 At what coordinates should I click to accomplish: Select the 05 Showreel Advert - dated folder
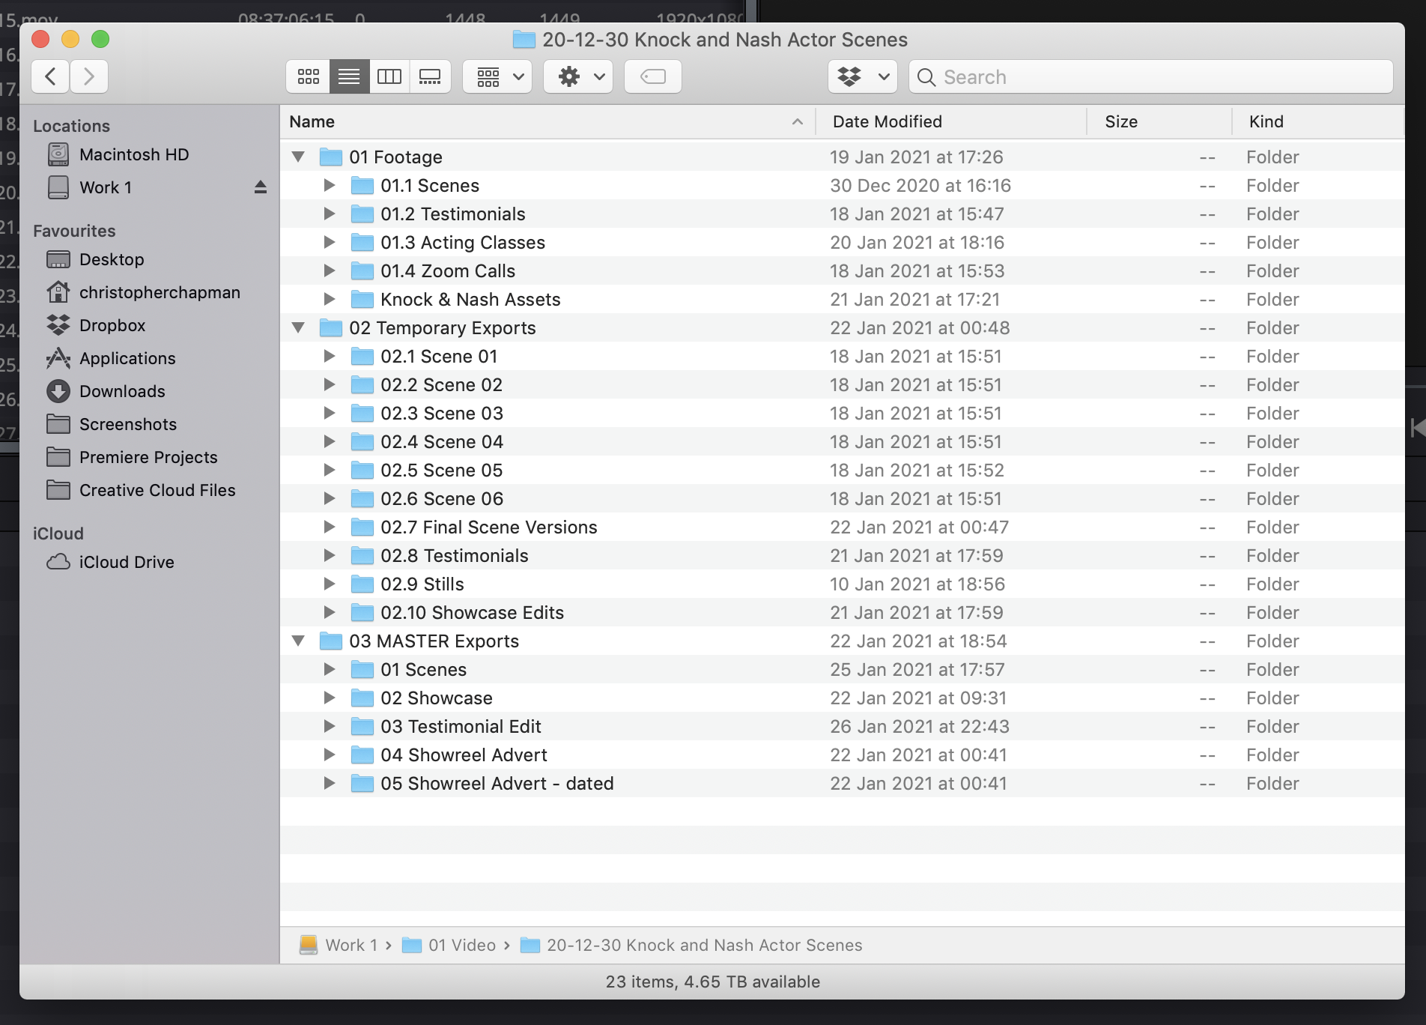pos(843,784)
